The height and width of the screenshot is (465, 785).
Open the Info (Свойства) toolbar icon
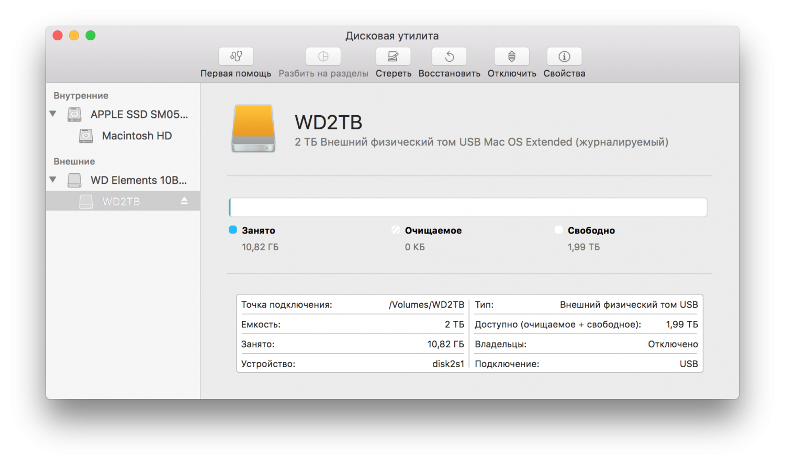click(x=564, y=57)
